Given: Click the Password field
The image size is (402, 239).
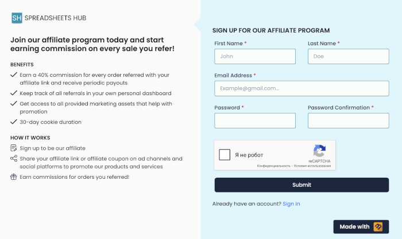Looking at the screenshot, I should (x=255, y=120).
